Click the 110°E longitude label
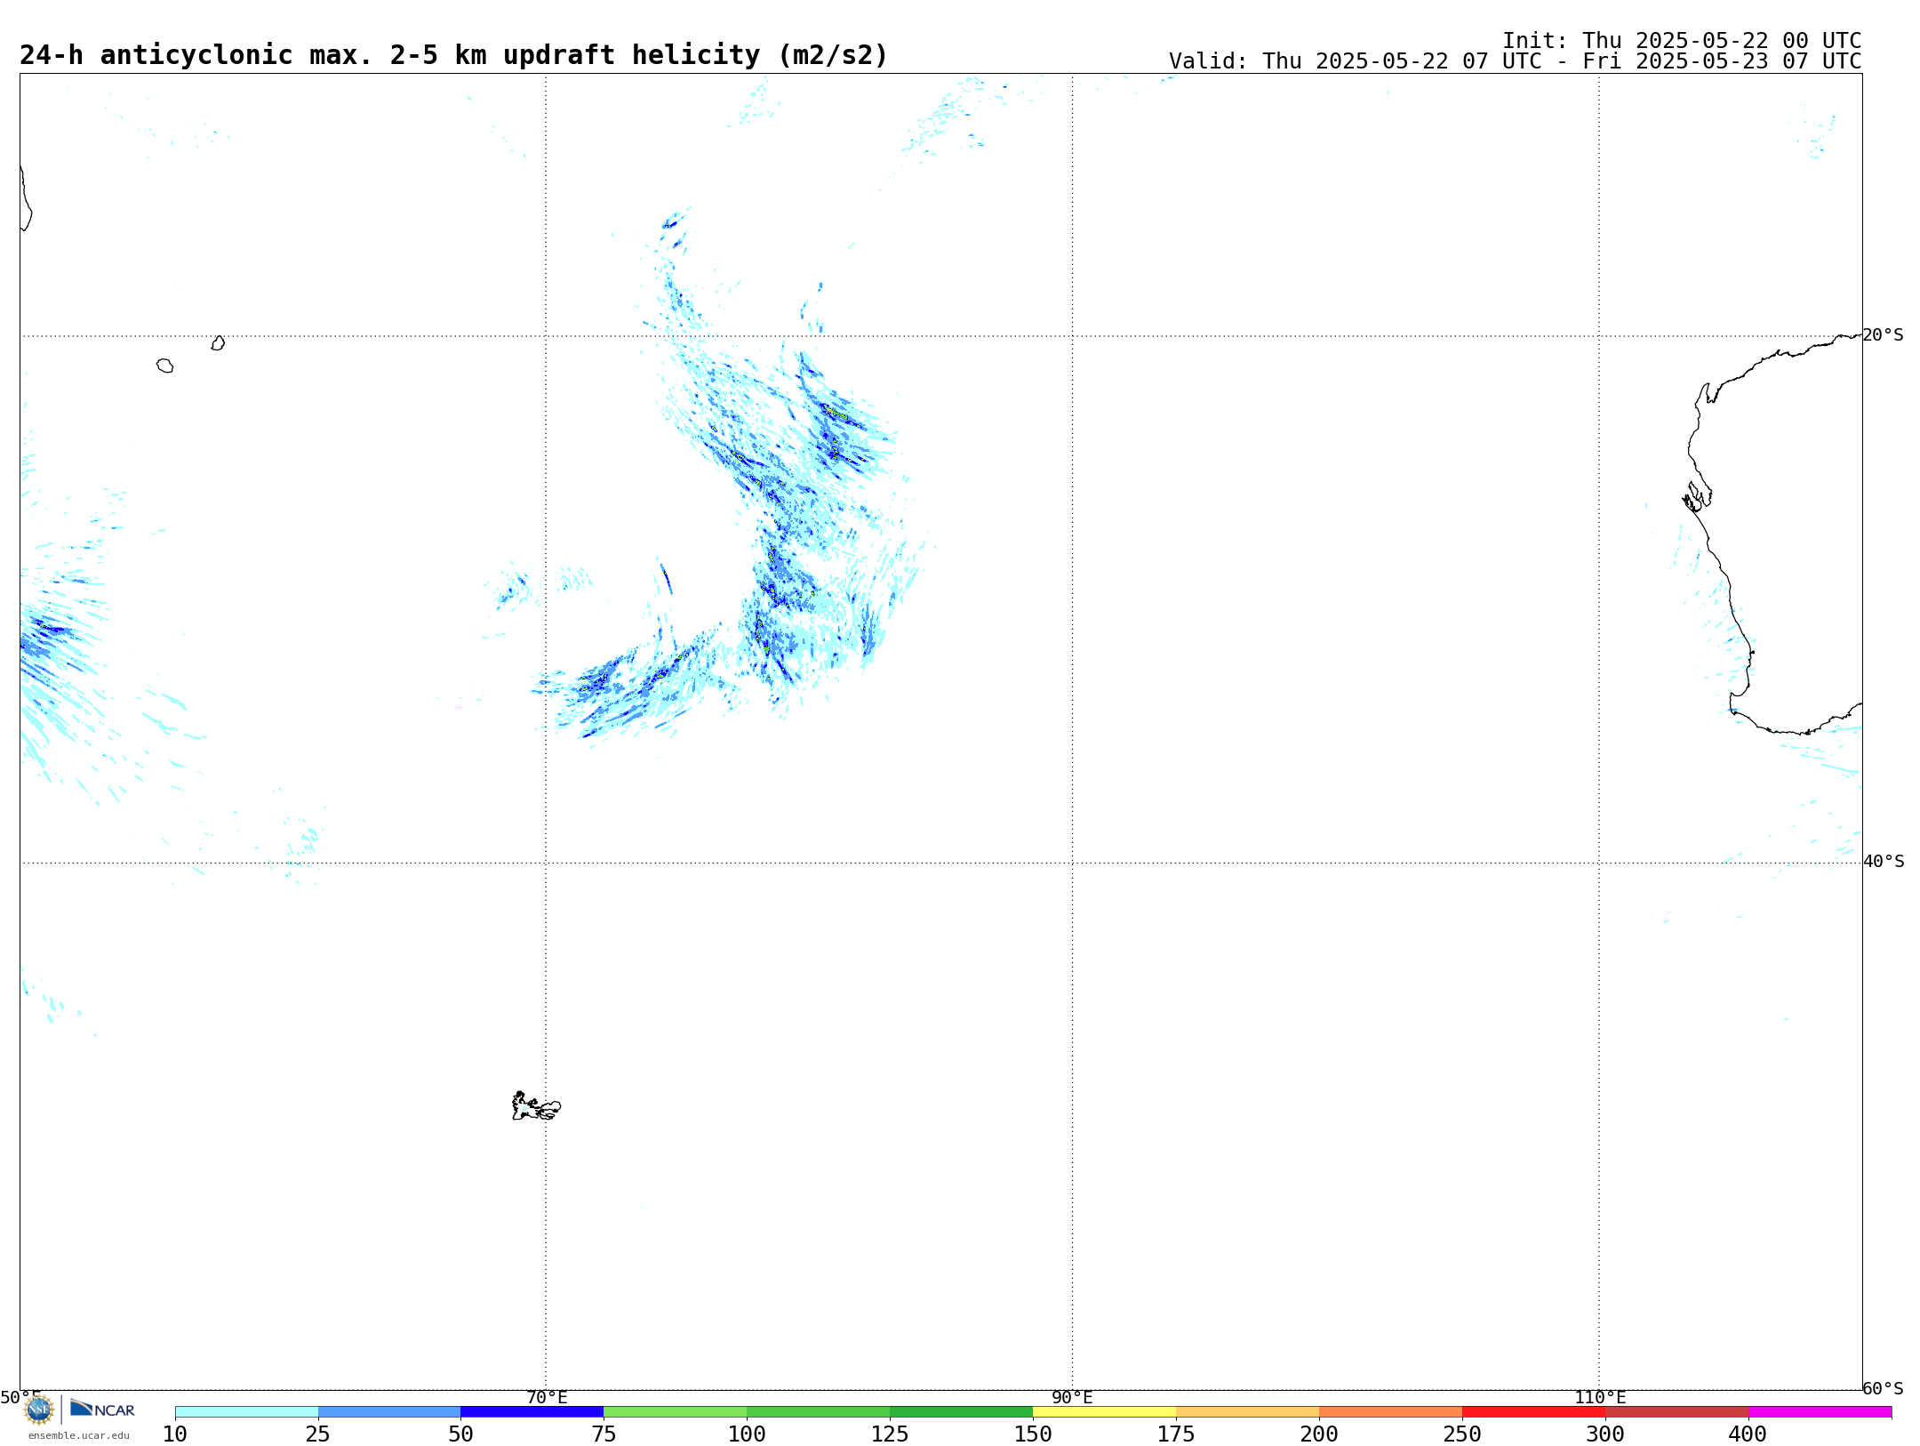Viewport: 1920px width, 1446px height. (1600, 1397)
